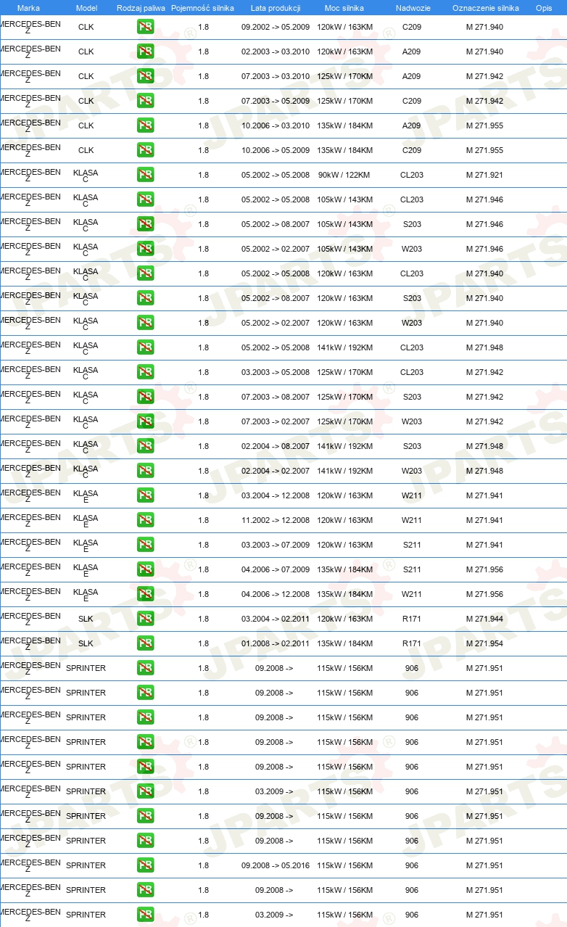Click fuel icon in W203 M 271.946 row
This screenshot has width=567, height=927.
(145, 250)
